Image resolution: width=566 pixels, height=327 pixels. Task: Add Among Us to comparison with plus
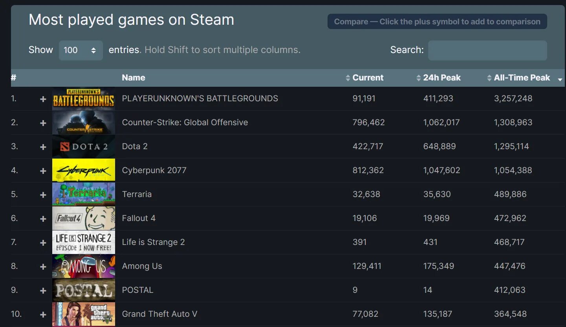tap(43, 267)
